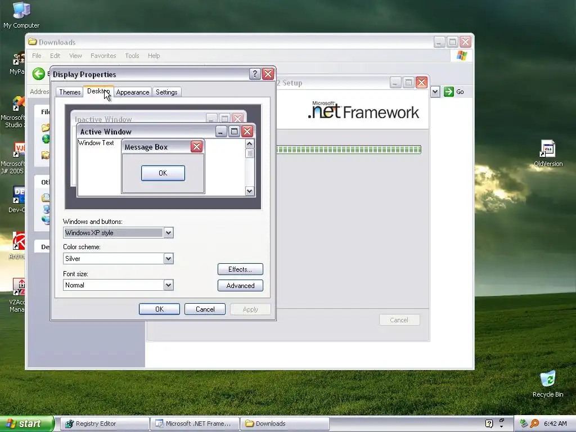Open My Computer desktop icon
576x432 pixels.
coord(21,15)
